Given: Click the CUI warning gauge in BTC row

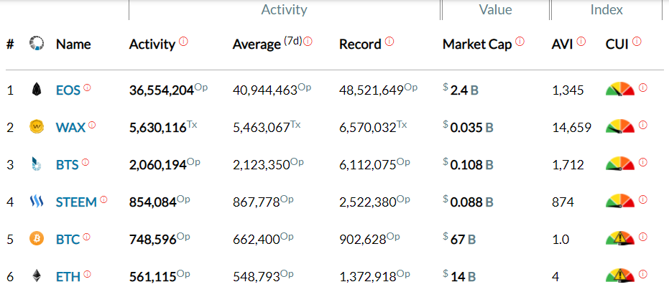Looking at the screenshot, I should 620,239.
